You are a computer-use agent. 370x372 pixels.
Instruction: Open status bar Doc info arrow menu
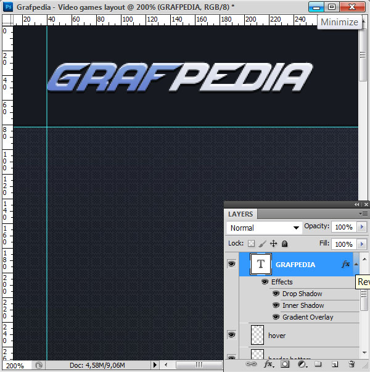tap(155, 365)
